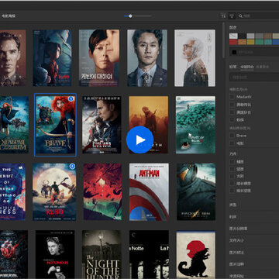Select the white-bearded old man poster

click(x=195, y=58)
